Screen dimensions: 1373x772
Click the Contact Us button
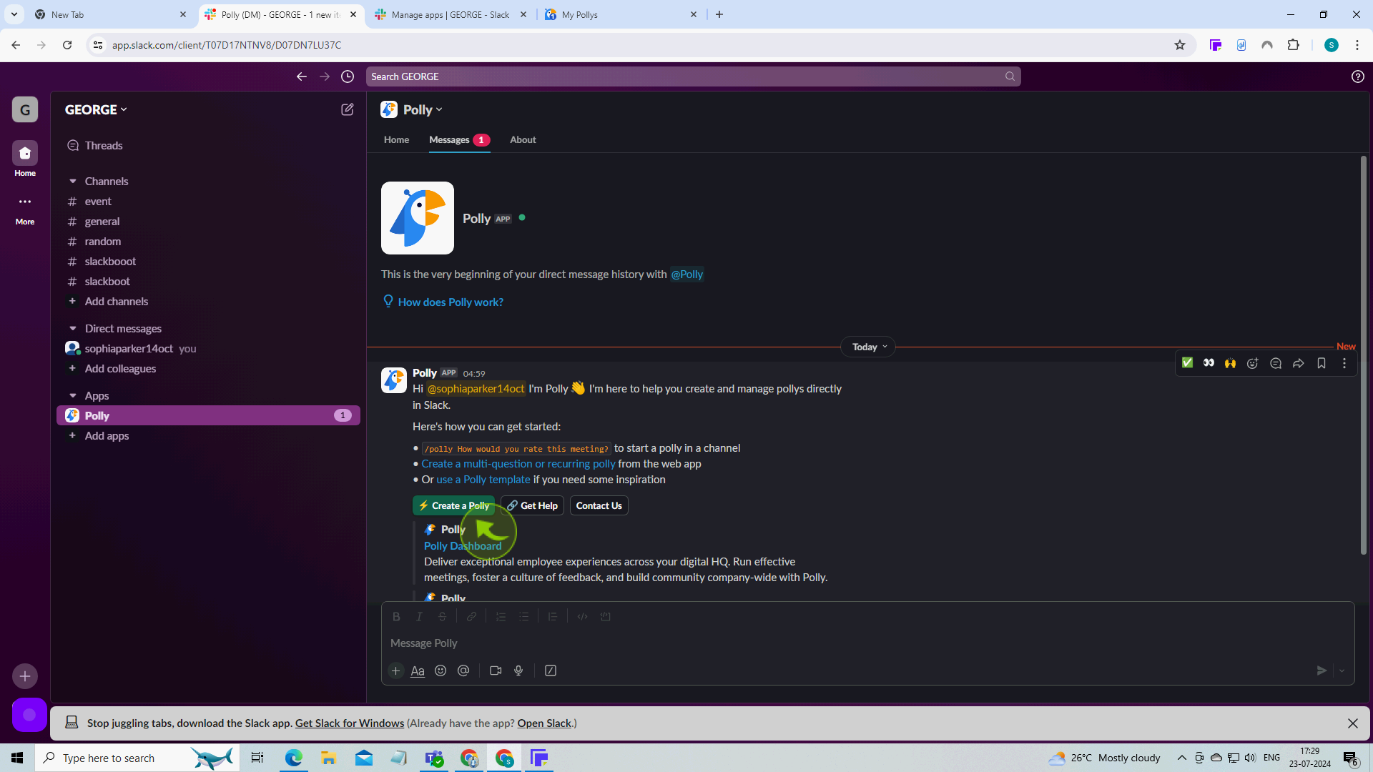[599, 505]
